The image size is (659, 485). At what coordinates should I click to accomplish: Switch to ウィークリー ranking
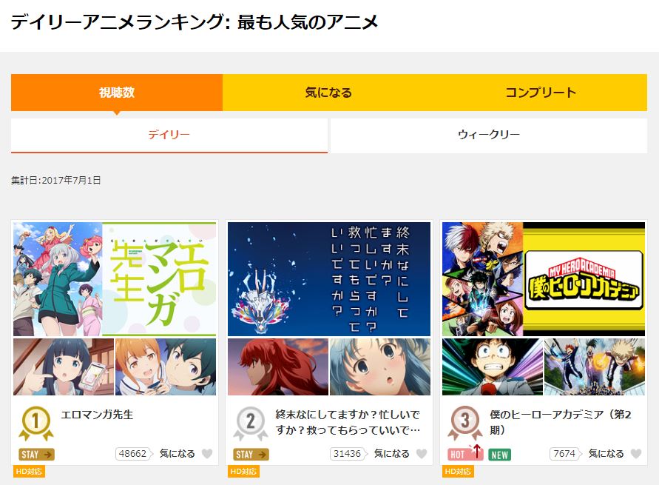click(489, 135)
